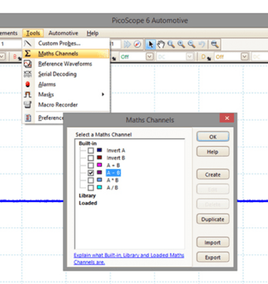Screen dimensions: 268x284
Task: Open the Explain Built-in Library link
Action: click(x=129, y=259)
